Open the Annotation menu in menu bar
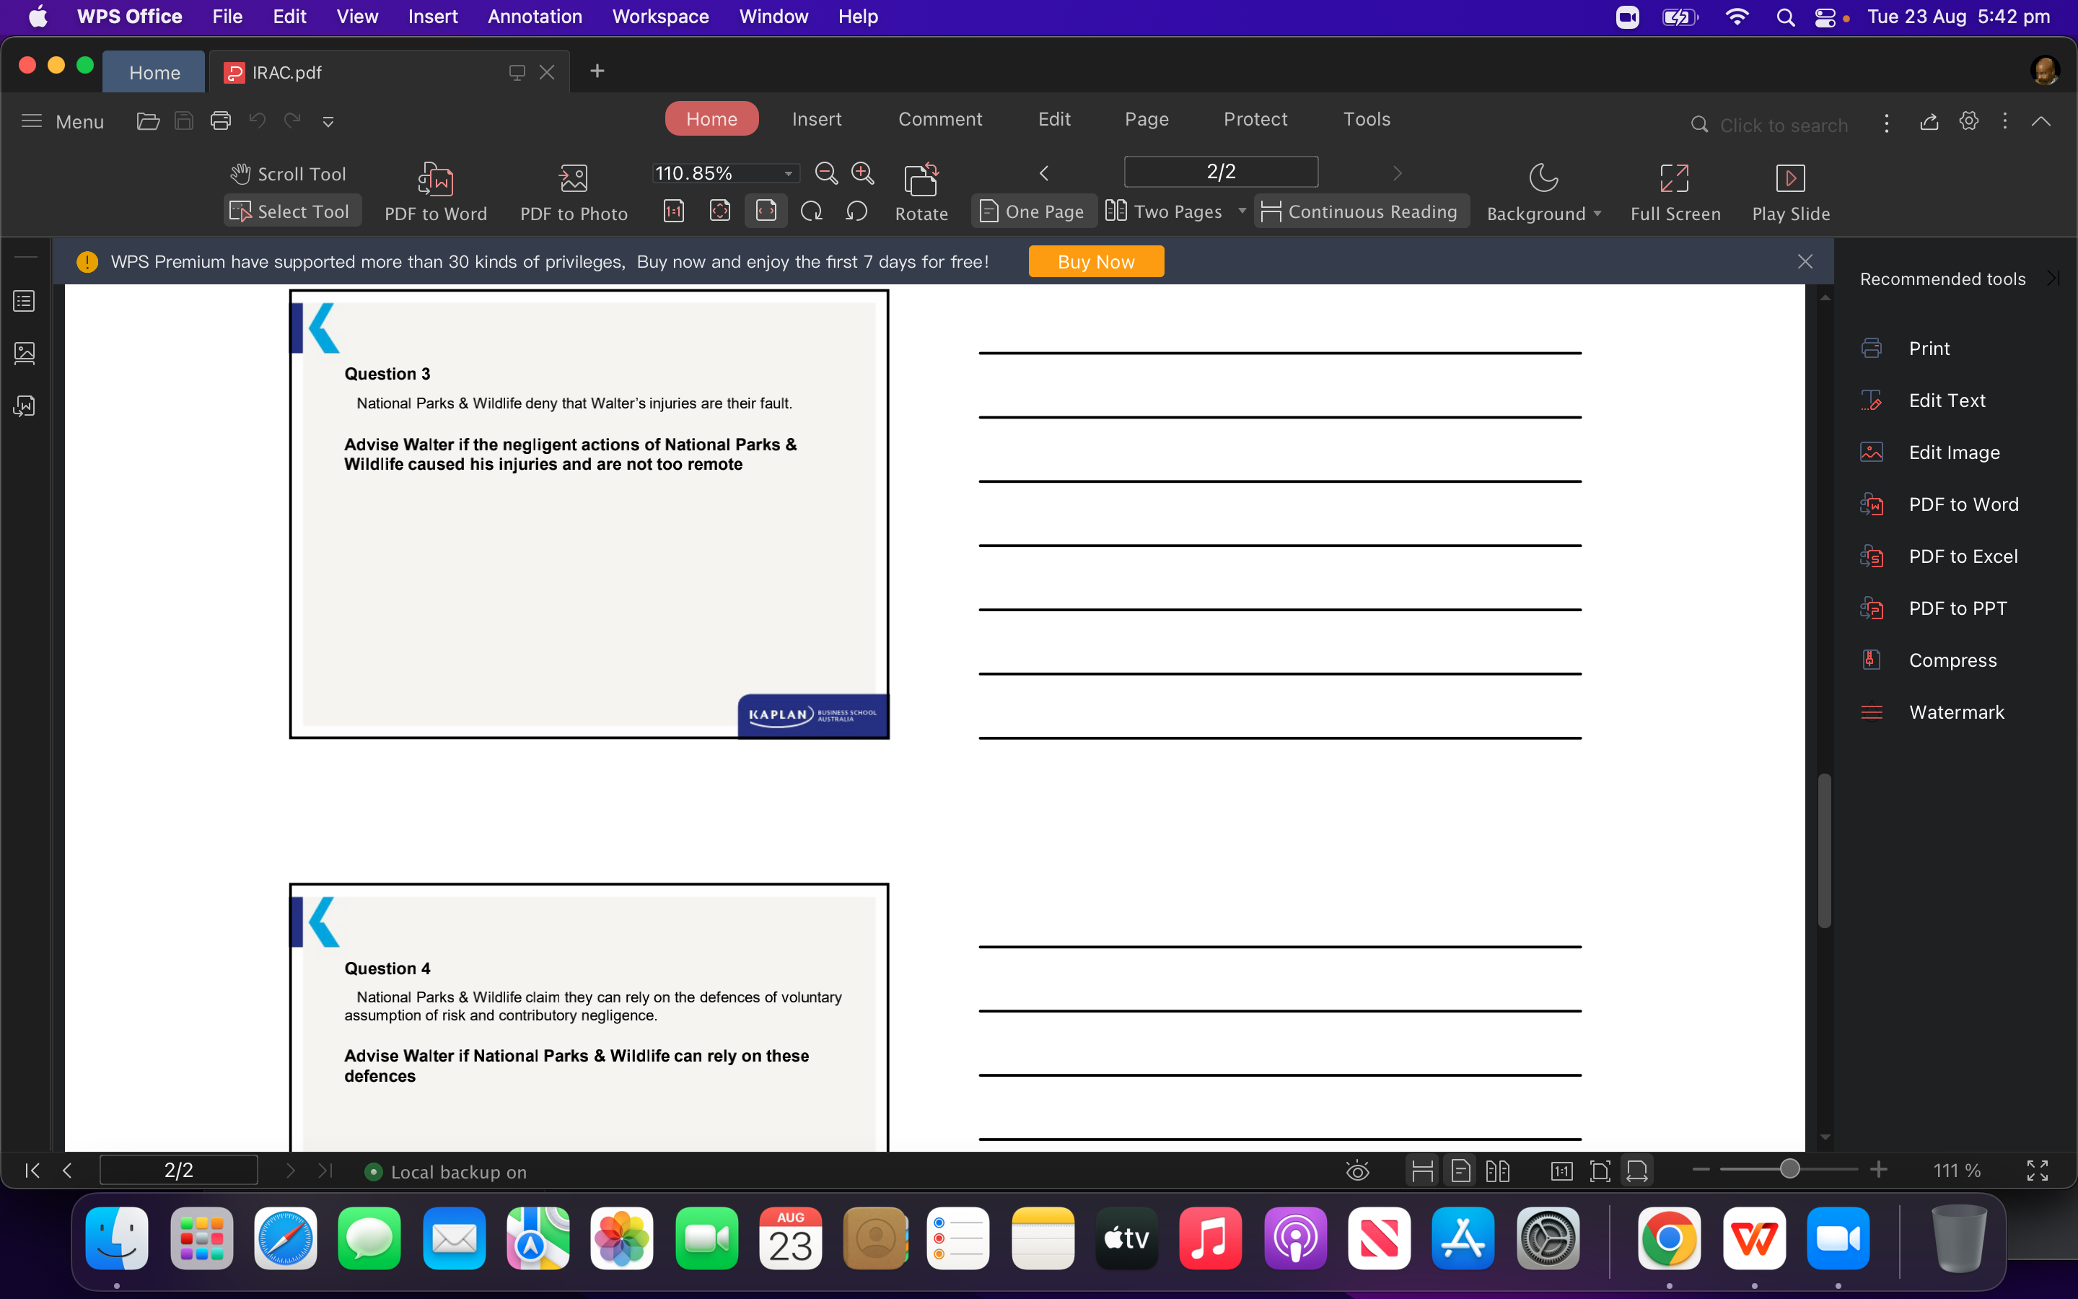This screenshot has height=1299, width=2078. tap(534, 17)
